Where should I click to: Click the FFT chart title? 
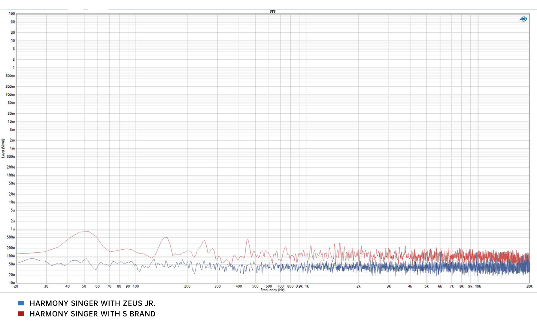[x=272, y=11]
